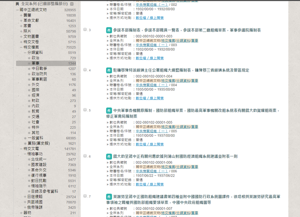Select 中日戰爭 category in the tree

39,69
